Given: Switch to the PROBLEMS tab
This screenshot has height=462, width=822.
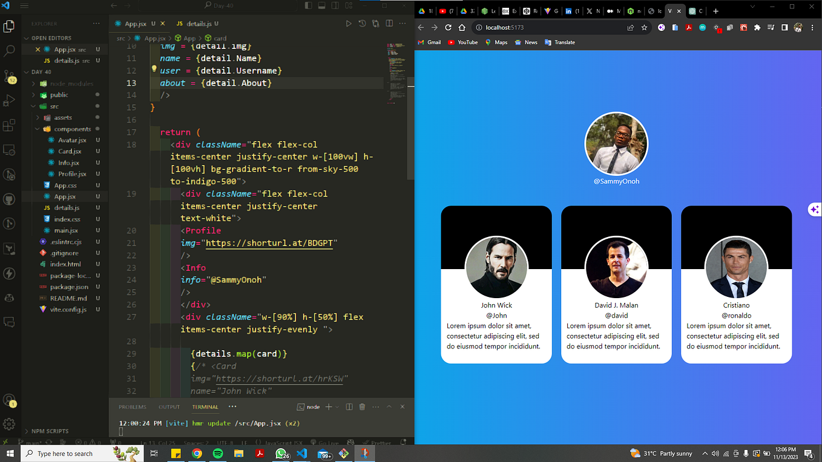Looking at the screenshot, I should point(132,406).
